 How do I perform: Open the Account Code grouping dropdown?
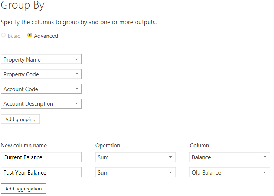click(x=41, y=89)
